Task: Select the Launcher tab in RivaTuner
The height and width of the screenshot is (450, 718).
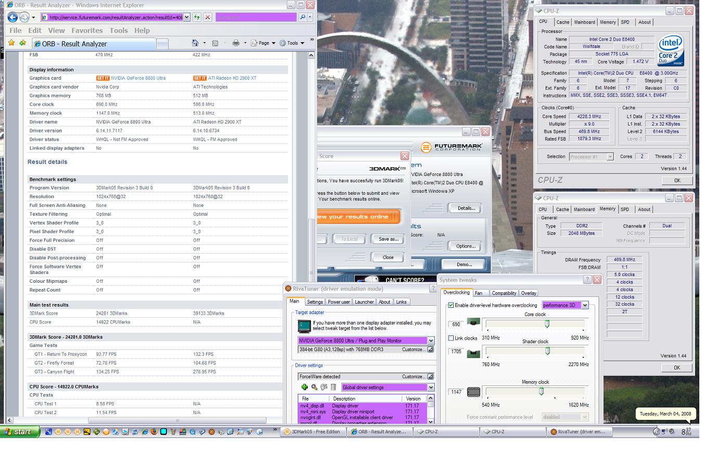Action: pos(364,302)
